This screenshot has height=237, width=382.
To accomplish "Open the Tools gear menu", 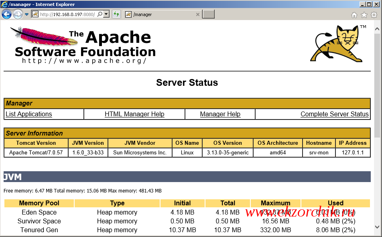I will pos(374,15).
